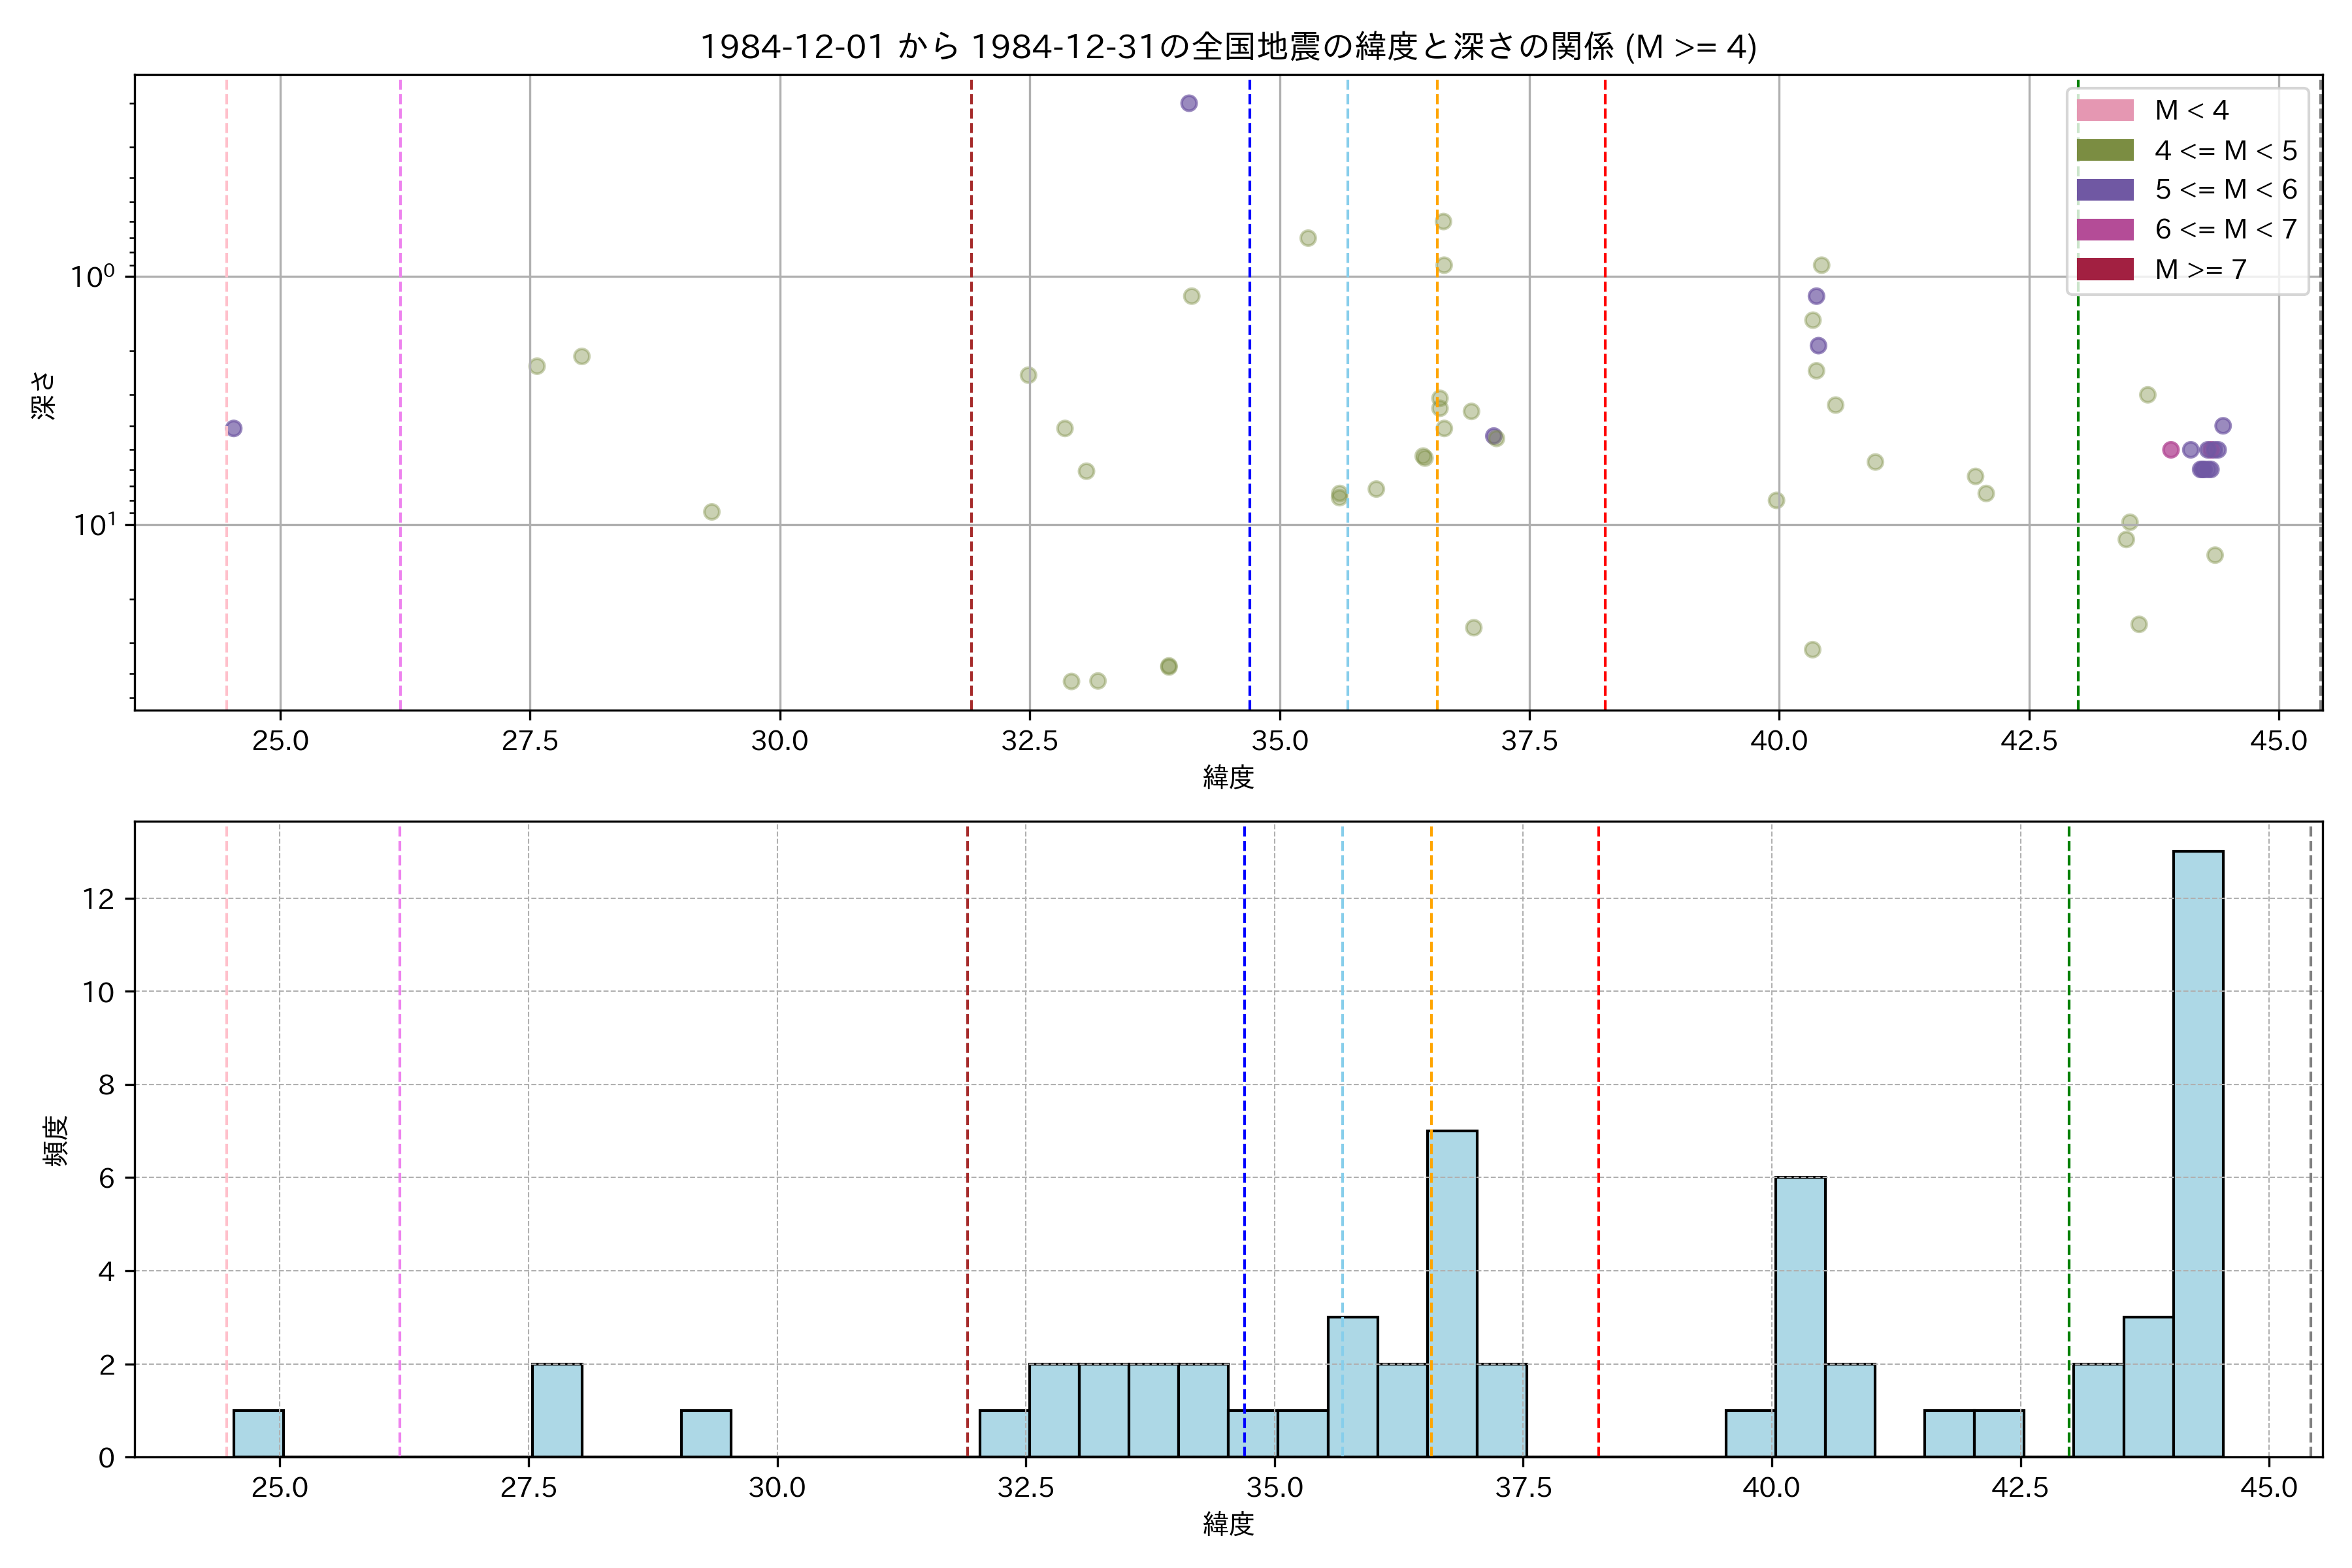This screenshot has width=2352, height=1568.
Task: Click the green 4 <= M < 5 legend swatch
Action: pos(2105,150)
